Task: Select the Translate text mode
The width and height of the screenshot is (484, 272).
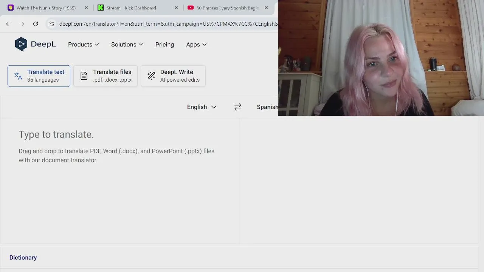Action: click(39, 76)
